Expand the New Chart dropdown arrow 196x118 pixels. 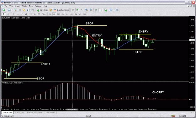pyautogui.click(x=6, y=10)
